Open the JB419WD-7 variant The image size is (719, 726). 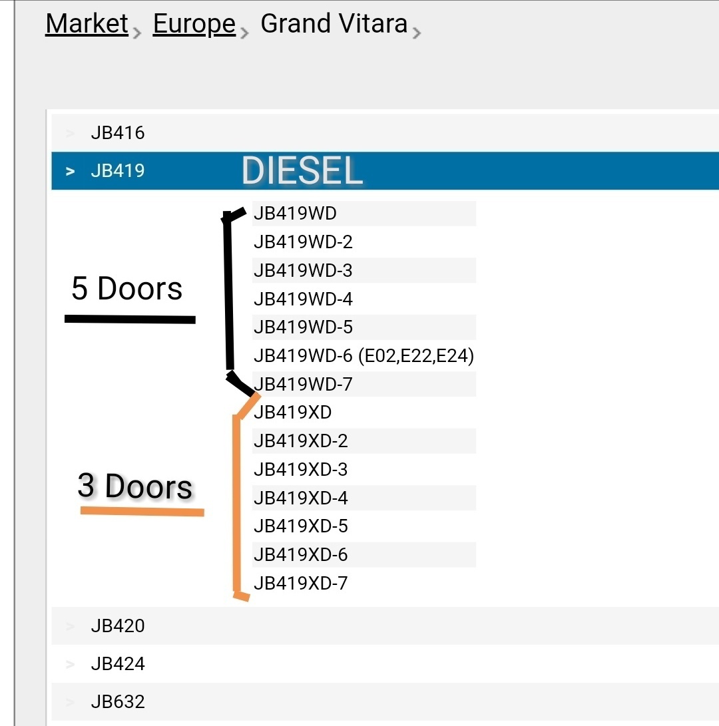[364, 384]
